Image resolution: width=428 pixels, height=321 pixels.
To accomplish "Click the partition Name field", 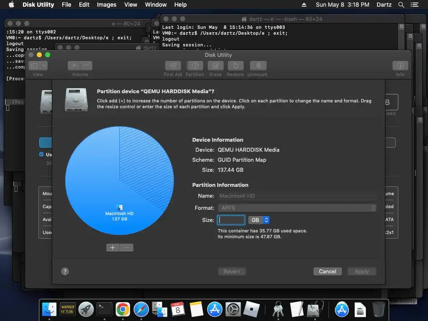I will pyautogui.click(x=297, y=196).
